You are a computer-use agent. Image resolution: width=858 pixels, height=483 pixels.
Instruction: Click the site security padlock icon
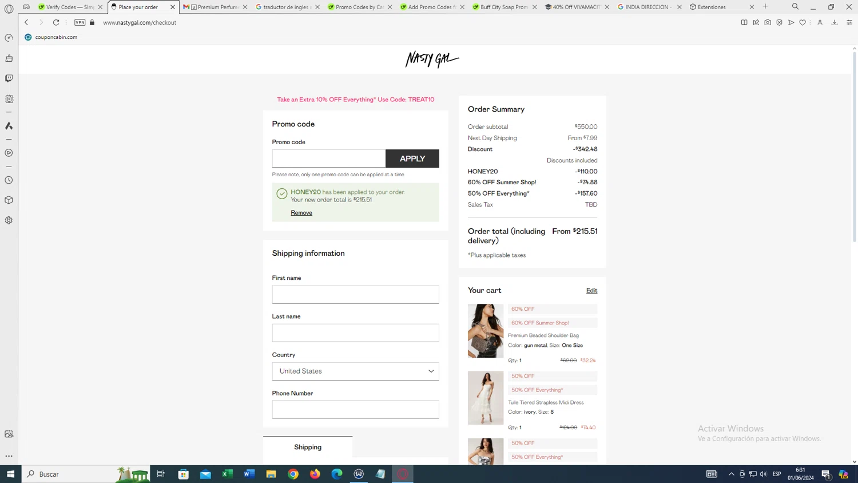[92, 22]
